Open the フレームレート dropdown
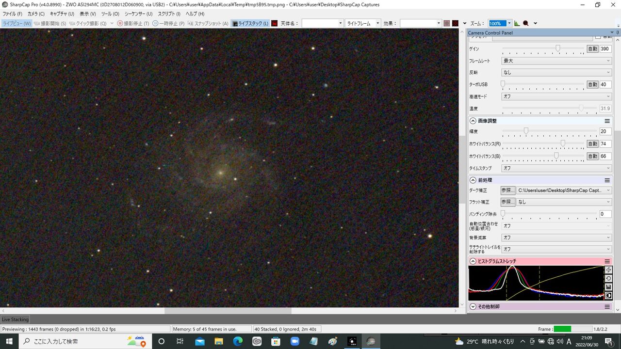The image size is (621, 349). (x=556, y=61)
